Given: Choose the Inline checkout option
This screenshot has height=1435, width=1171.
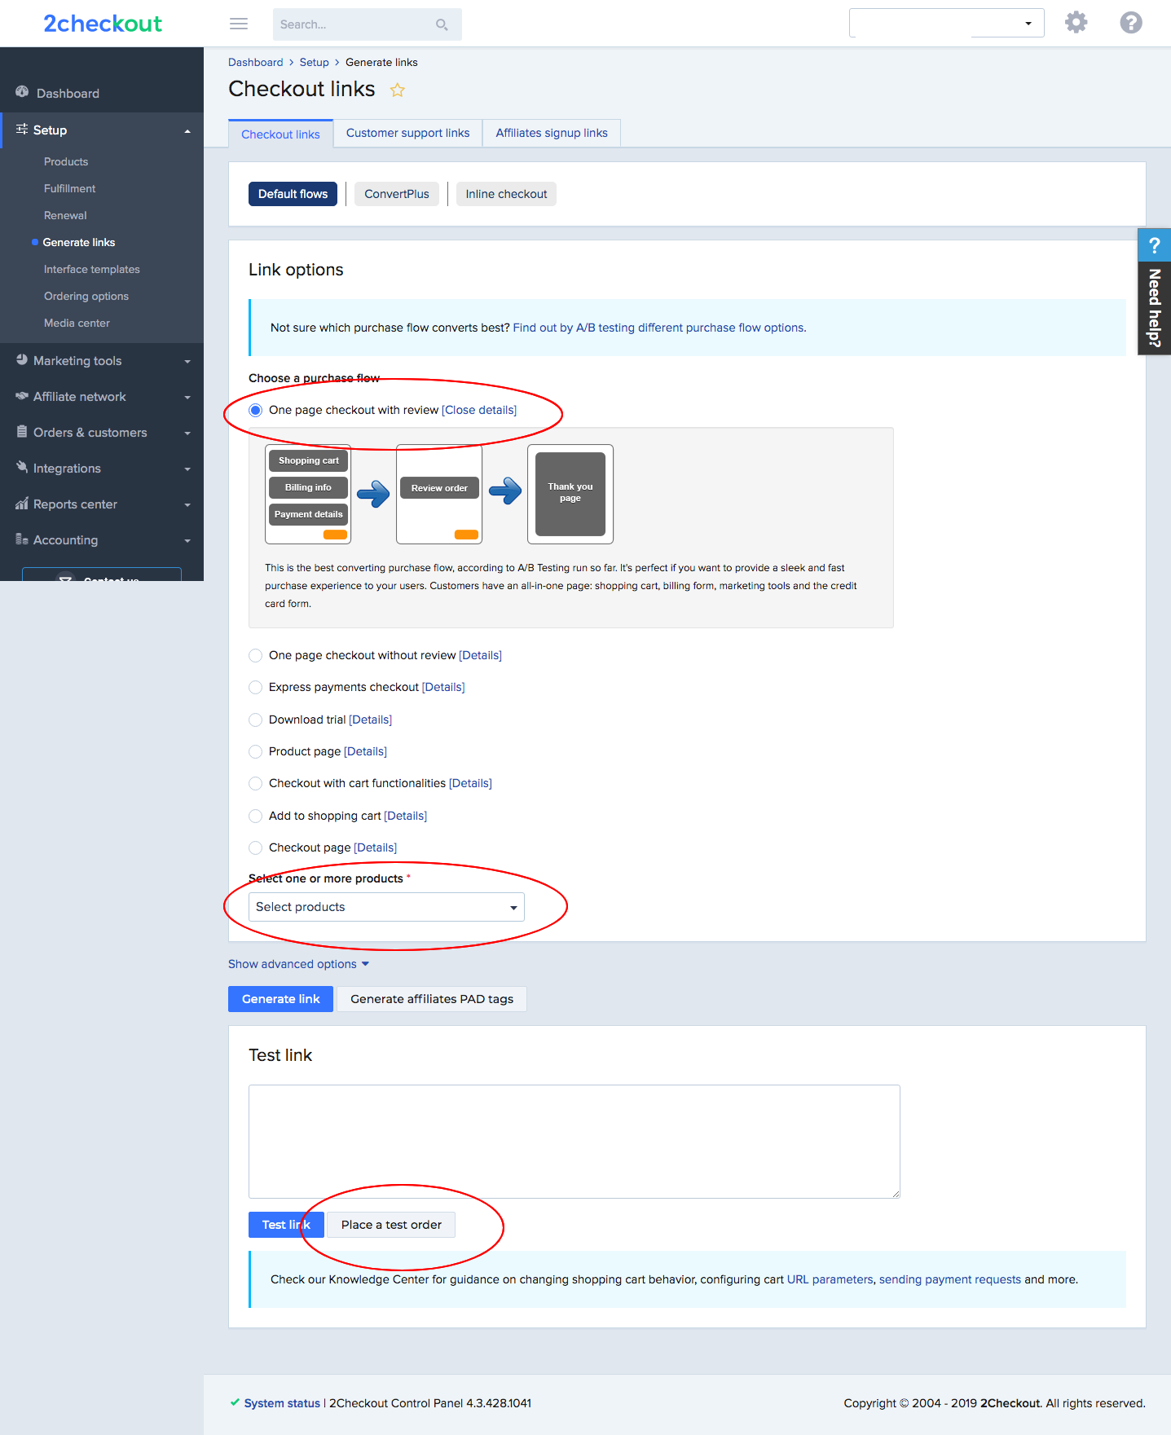Looking at the screenshot, I should pyautogui.click(x=506, y=194).
